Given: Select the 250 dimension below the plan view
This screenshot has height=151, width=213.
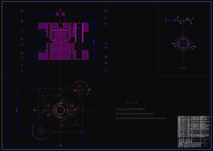Looking at the screenshot, I should pos(61,145).
